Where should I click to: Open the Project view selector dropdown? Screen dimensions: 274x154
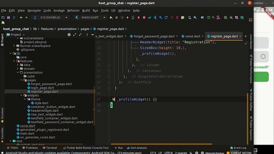point(15,35)
